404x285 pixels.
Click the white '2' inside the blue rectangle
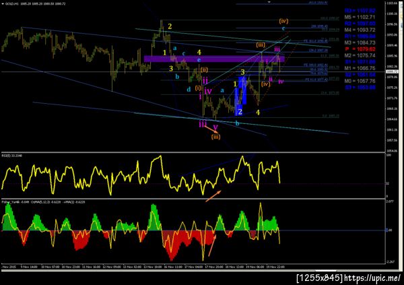(240, 112)
